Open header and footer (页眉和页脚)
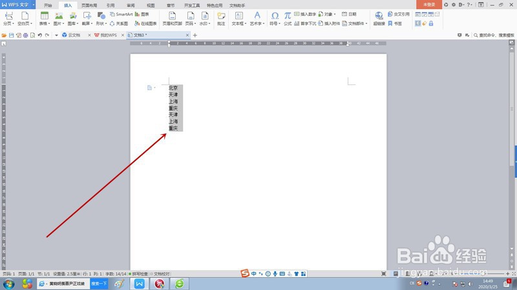Screen dimensions: 517x290 point(172,18)
